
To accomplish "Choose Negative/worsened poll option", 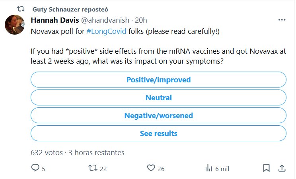I will (158, 116).
